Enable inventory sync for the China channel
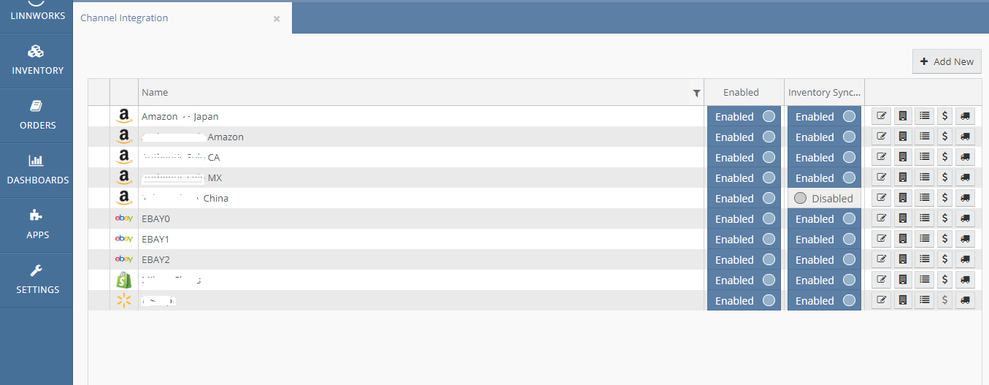 tap(825, 198)
